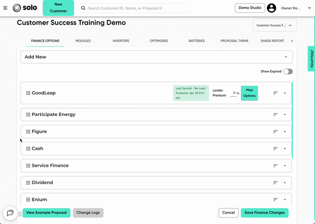
Task: Grab the Cash drag handle
Action: (28, 148)
